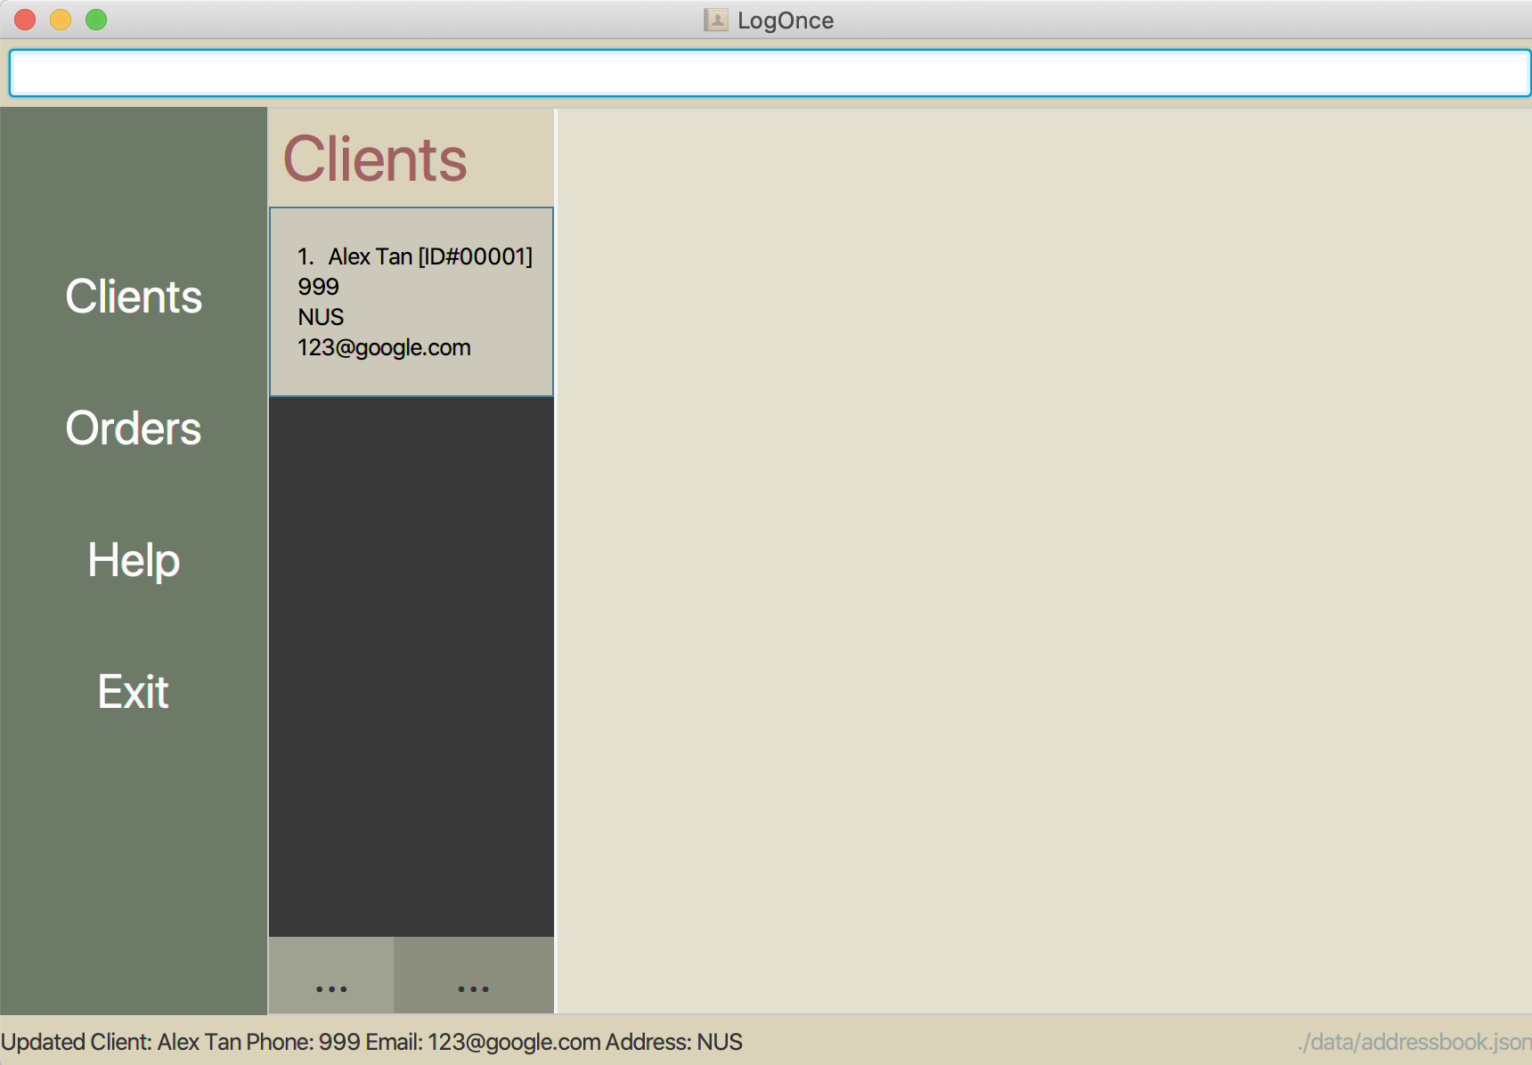The width and height of the screenshot is (1532, 1065).
Task: Click the Clients panel heading
Action: coord(375,159)
